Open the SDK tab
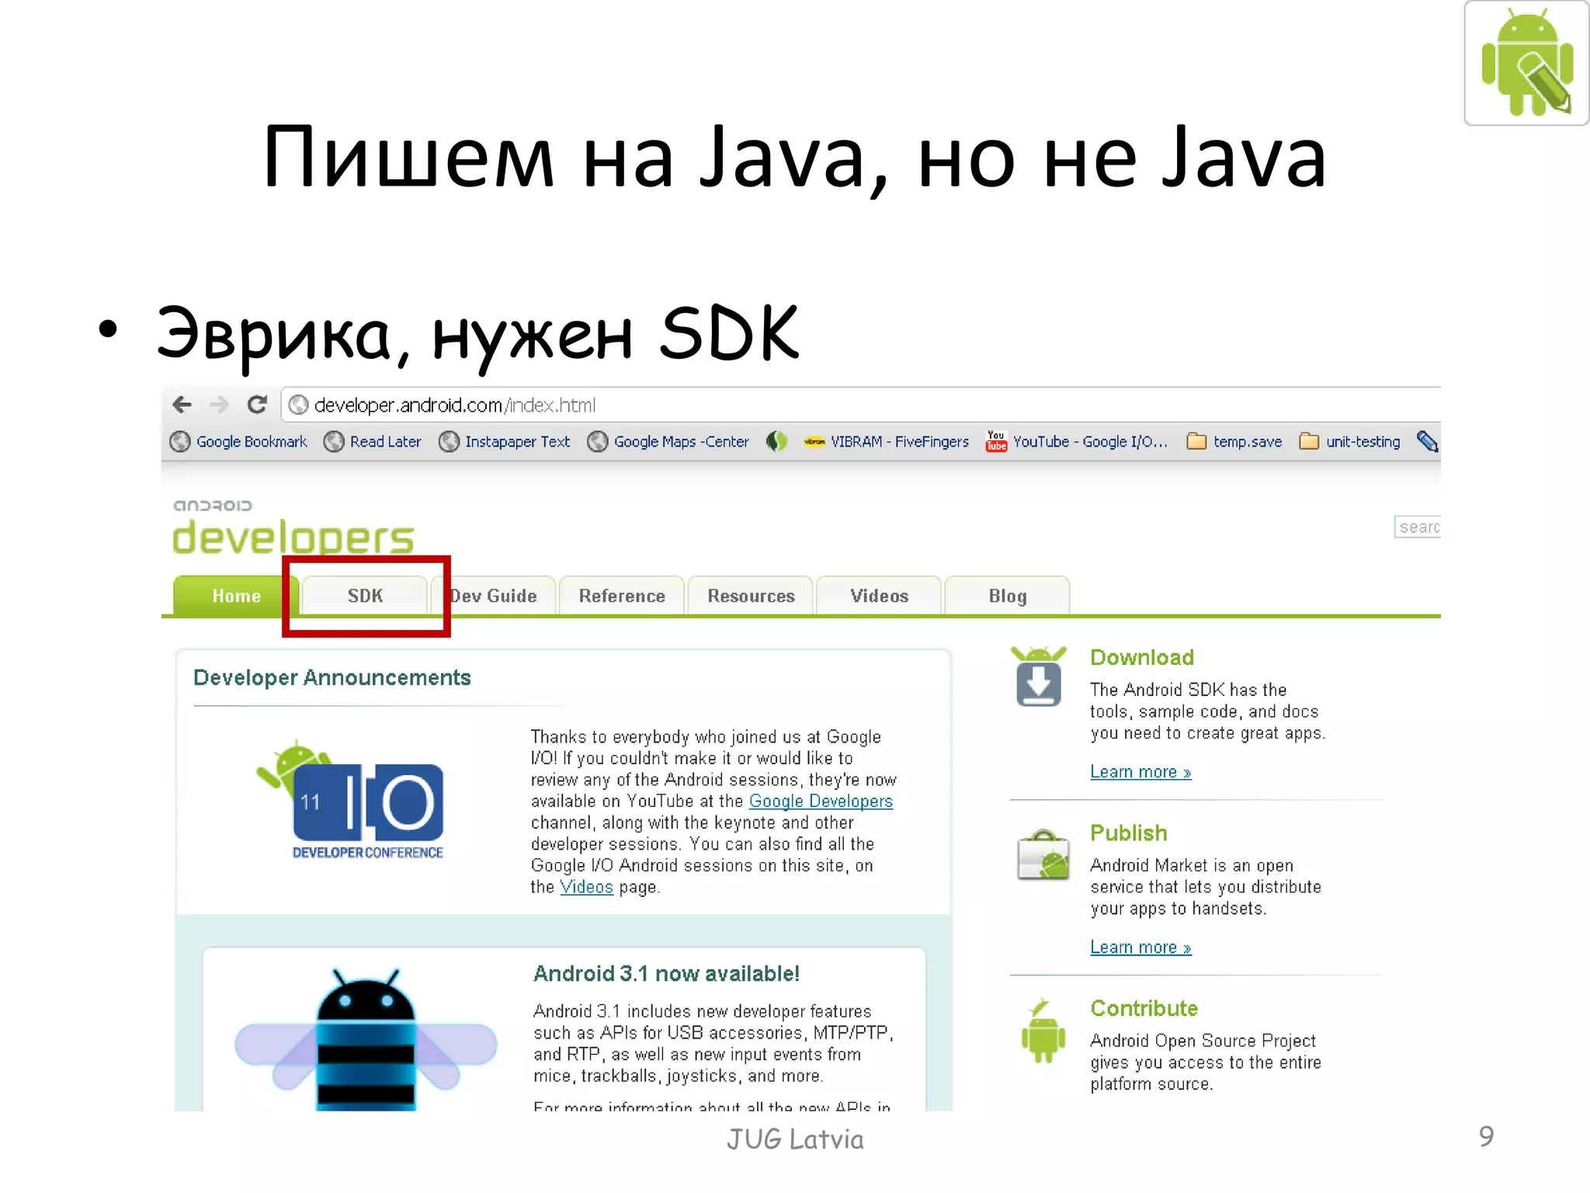The image size is (1590, 1193). [365, 596]
